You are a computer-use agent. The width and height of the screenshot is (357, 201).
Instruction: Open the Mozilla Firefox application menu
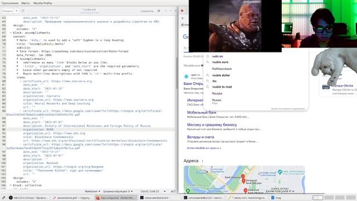43,3
